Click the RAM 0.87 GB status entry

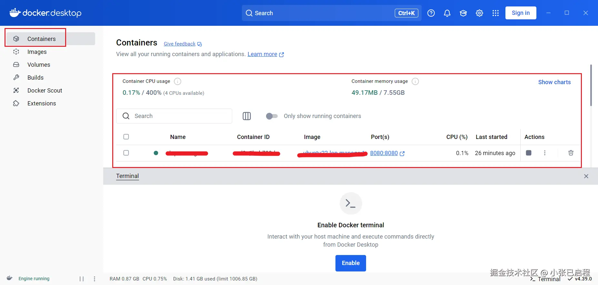(124, 279)
